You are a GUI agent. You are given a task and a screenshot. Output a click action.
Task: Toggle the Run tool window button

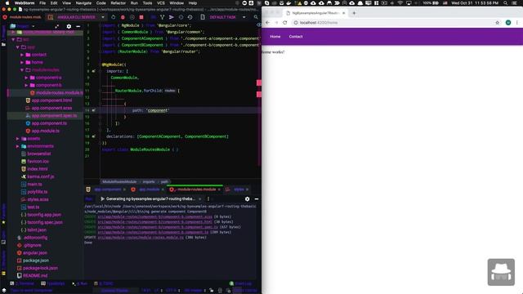(x=80, y=283)
